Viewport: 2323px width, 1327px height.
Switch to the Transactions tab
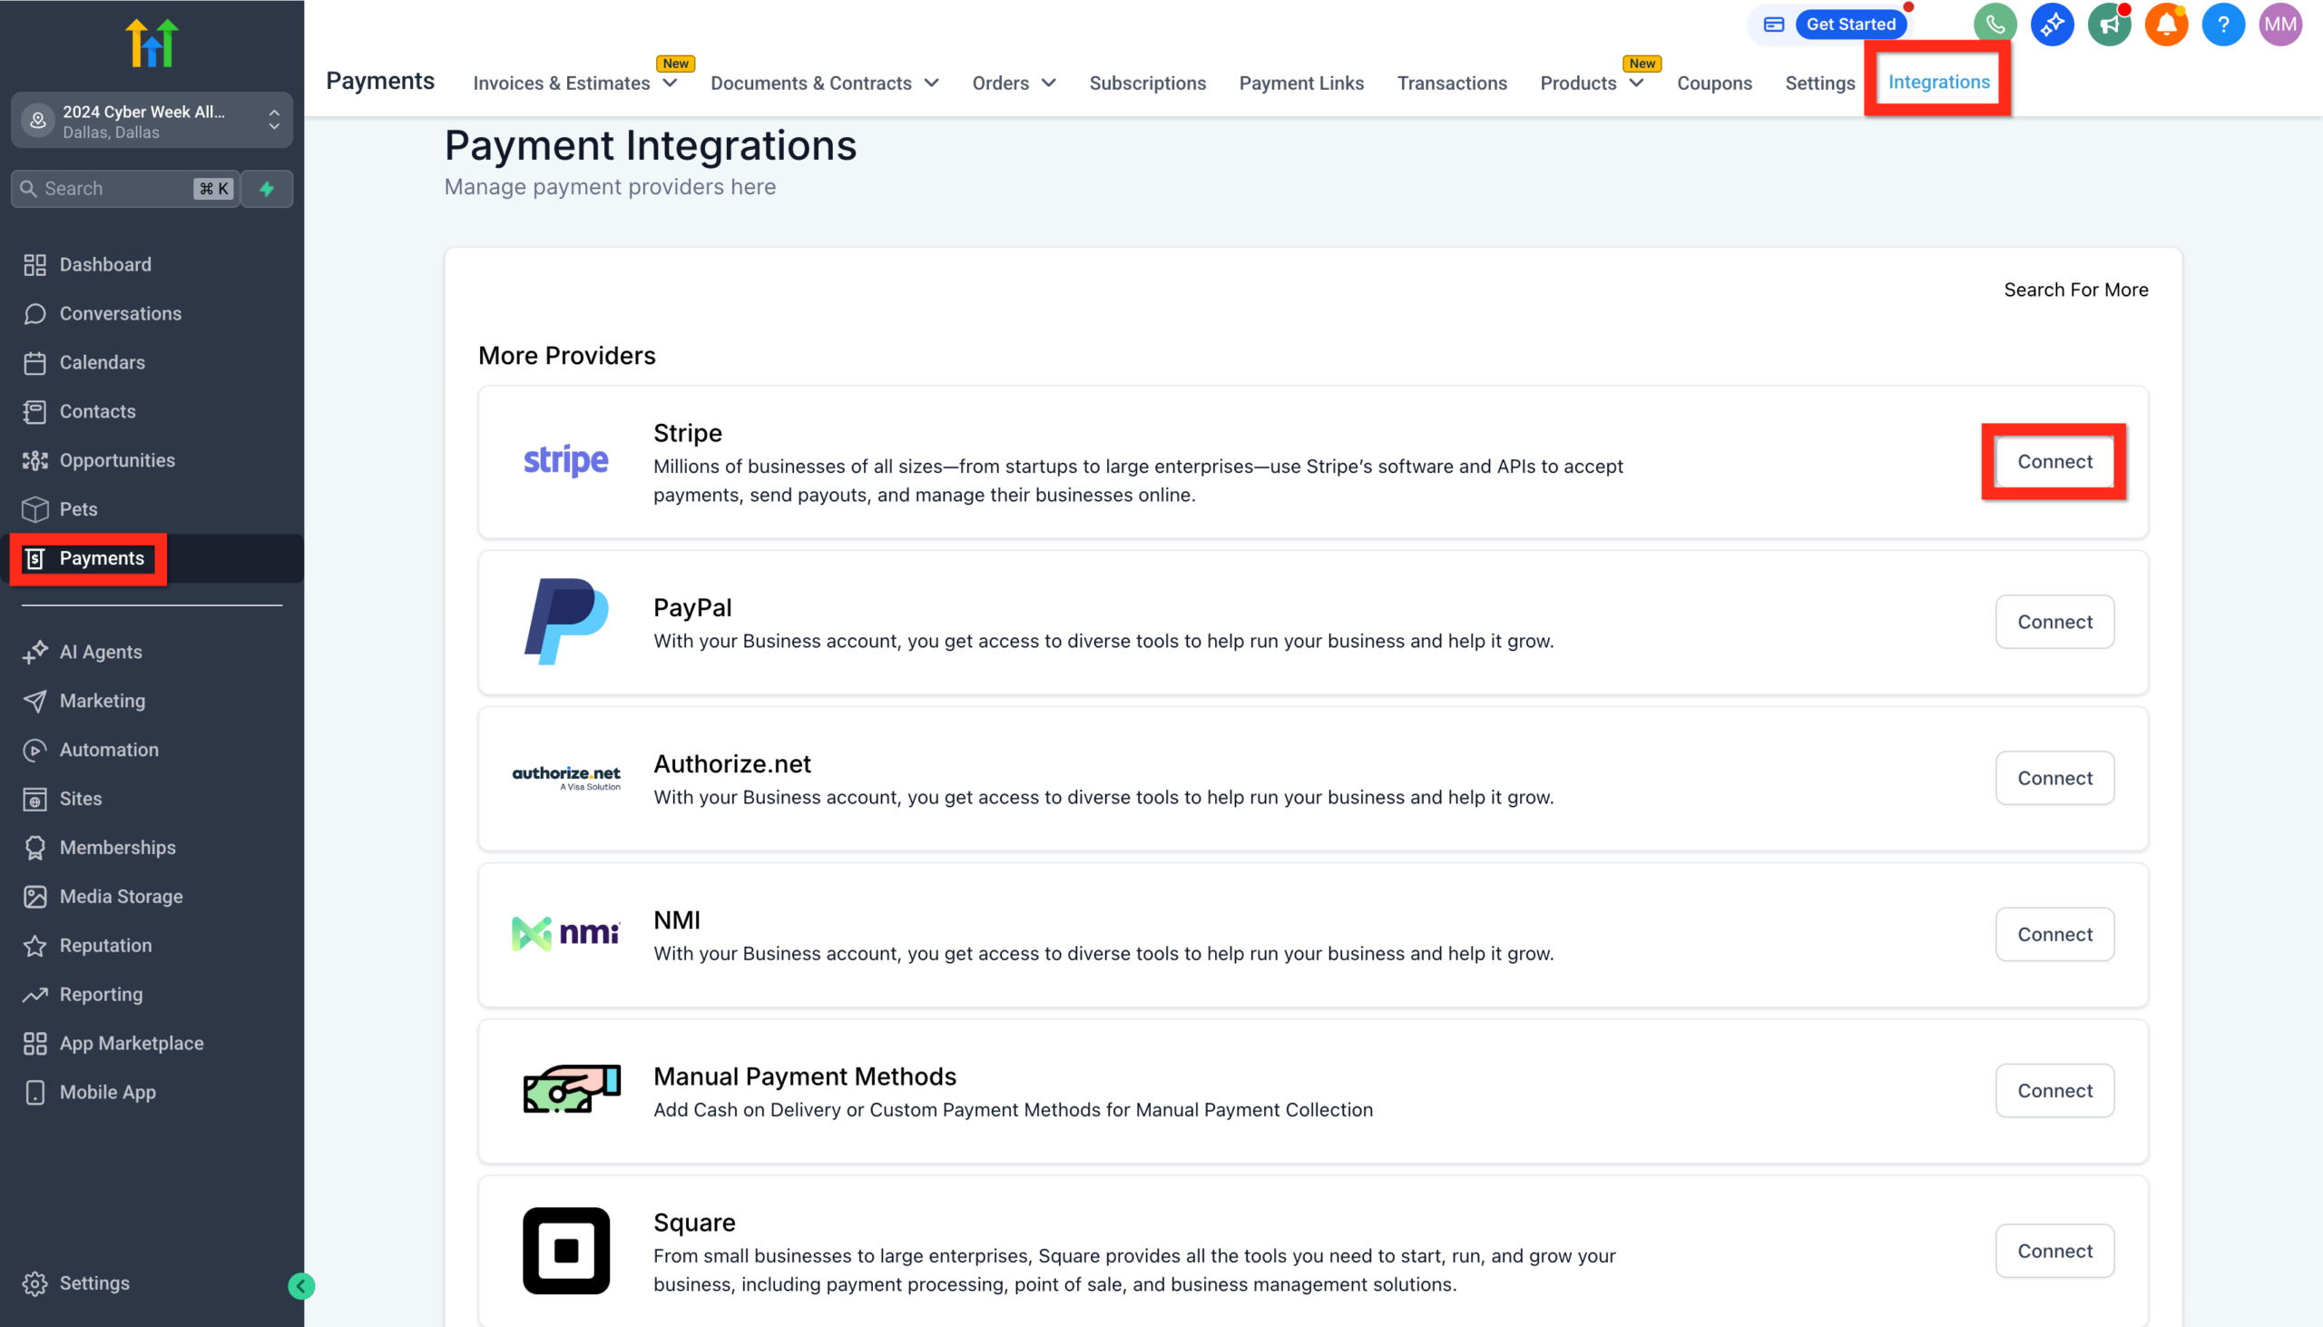coord(1451,82)
